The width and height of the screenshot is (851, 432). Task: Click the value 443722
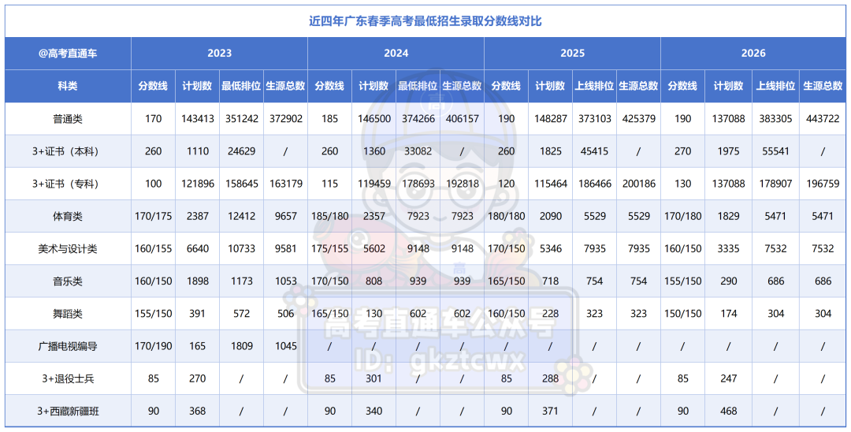tap(823, 119)
